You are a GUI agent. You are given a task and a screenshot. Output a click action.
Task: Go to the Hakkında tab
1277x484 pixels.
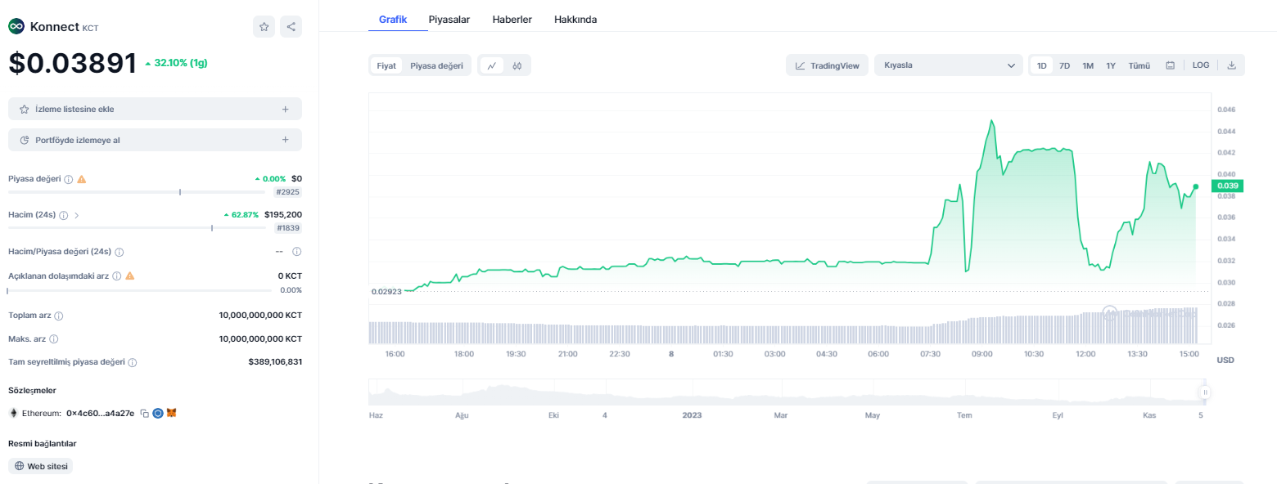(x=575, y=19)
